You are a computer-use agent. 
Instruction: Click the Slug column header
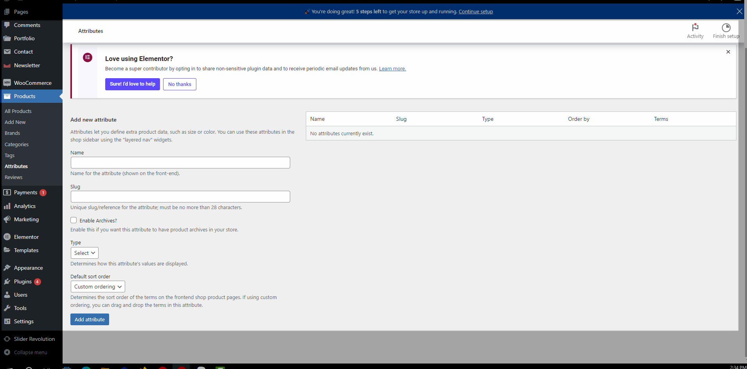tap(401, 119)
